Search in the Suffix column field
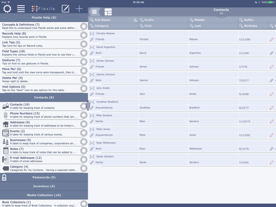This screenshot has width=276, height=207. pos(257,20)
